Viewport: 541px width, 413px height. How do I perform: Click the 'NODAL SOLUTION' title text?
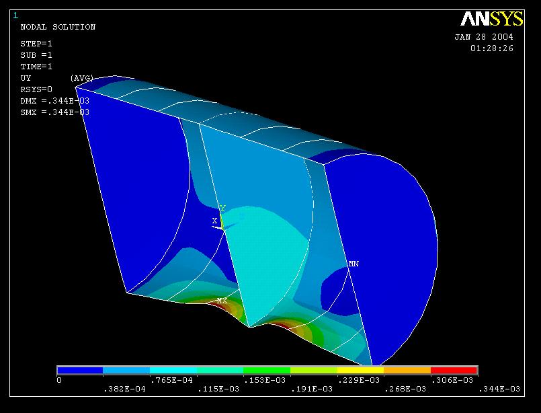tap(58, 27)
